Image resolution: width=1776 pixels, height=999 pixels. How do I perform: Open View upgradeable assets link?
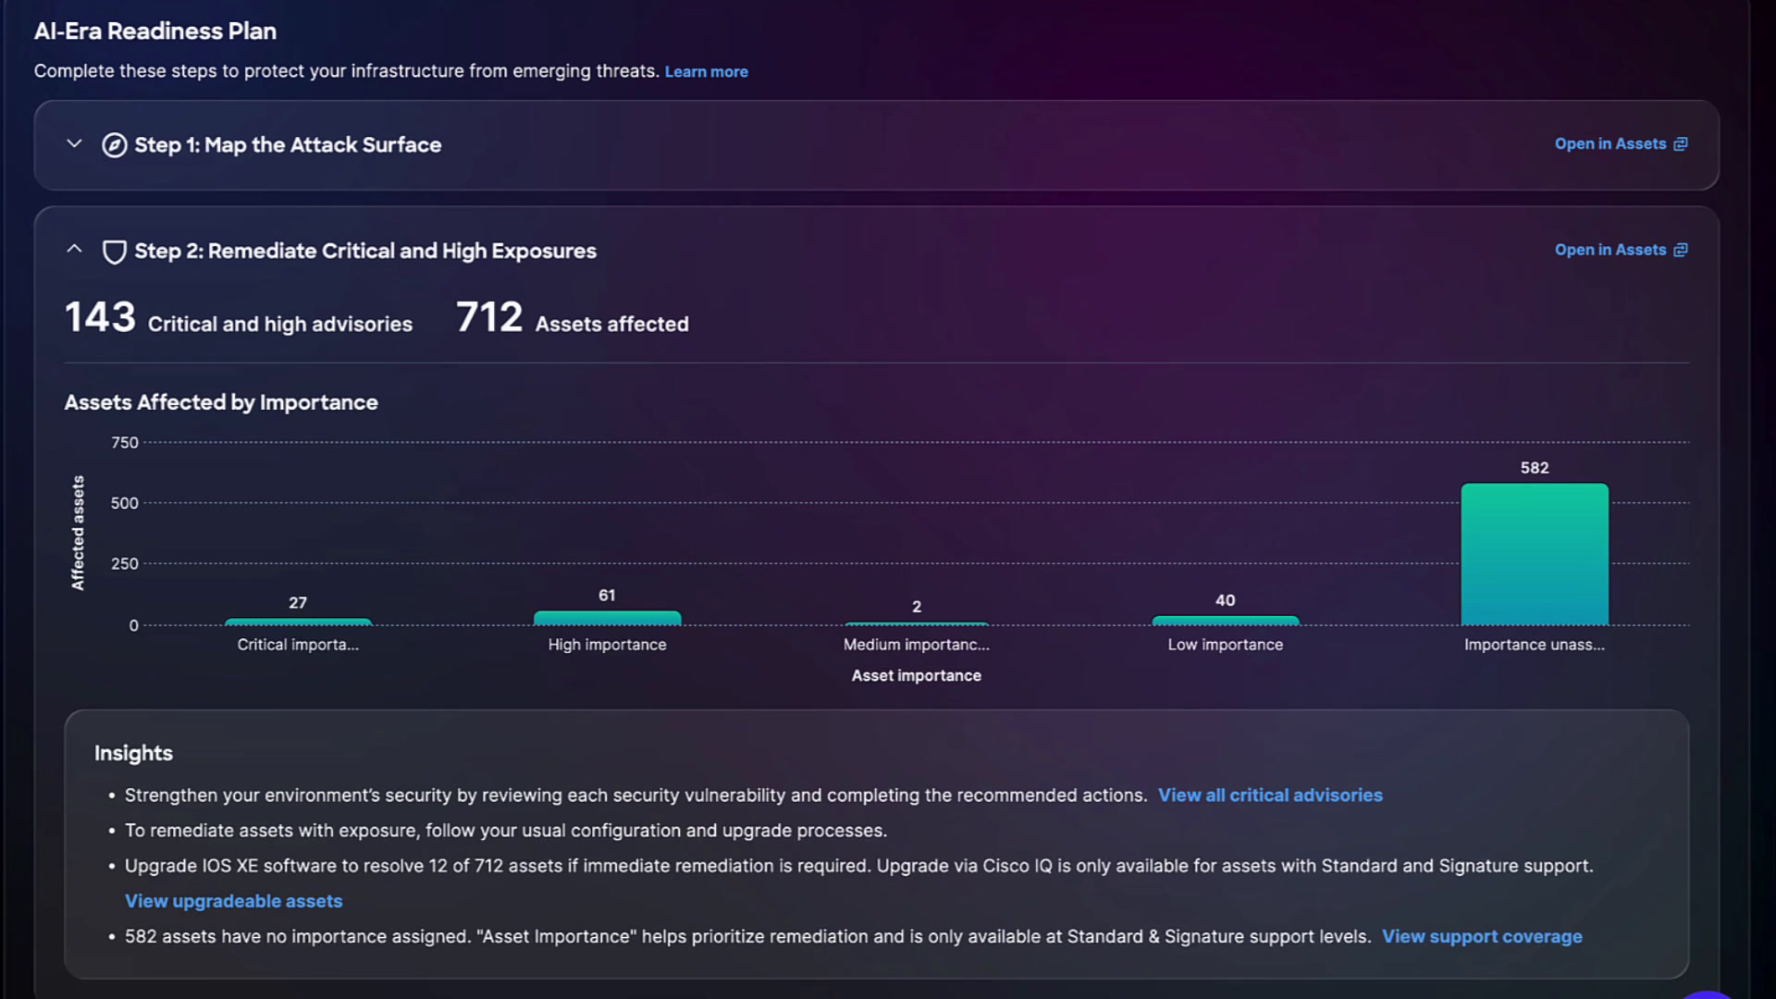[x=233, y=901]
